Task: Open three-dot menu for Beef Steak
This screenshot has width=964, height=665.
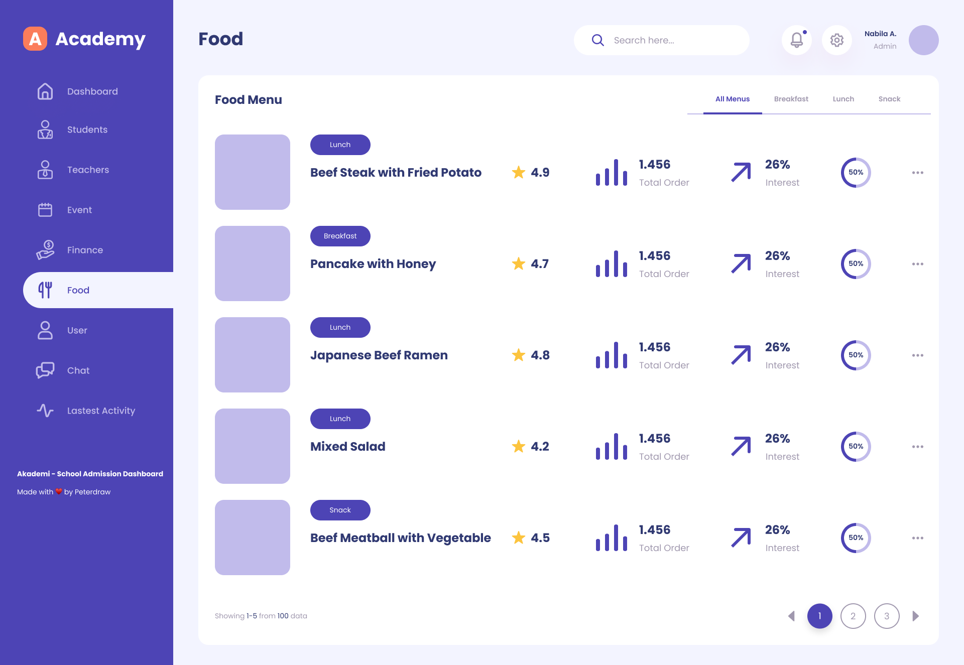Action: coord(917,173)
